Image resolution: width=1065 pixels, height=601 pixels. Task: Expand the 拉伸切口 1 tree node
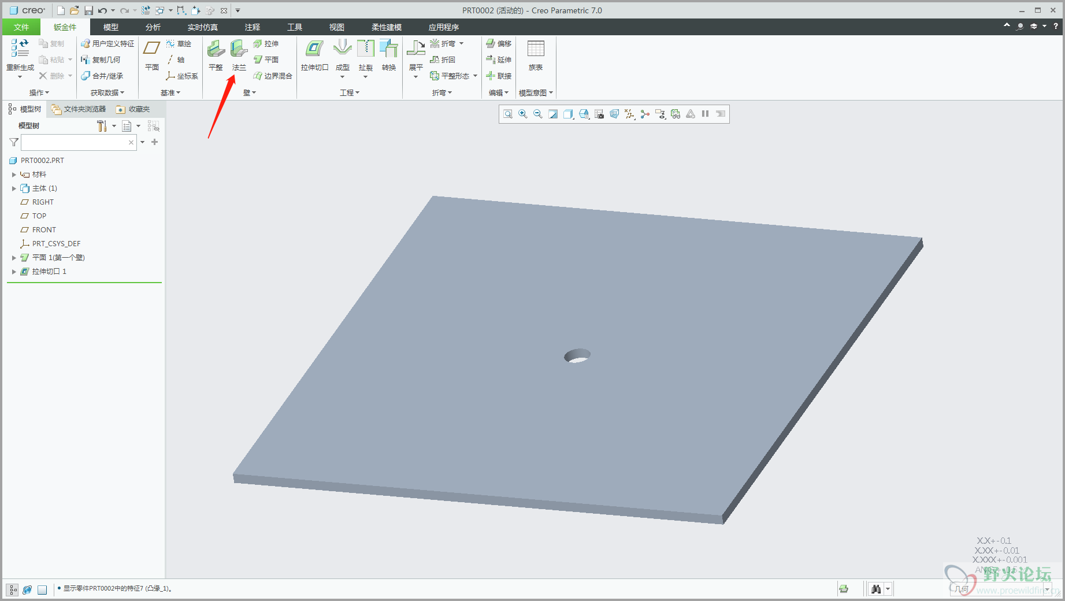click(14, 272)
